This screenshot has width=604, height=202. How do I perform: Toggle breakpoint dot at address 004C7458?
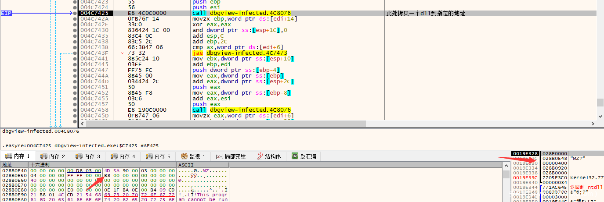[x=75, y=110]
